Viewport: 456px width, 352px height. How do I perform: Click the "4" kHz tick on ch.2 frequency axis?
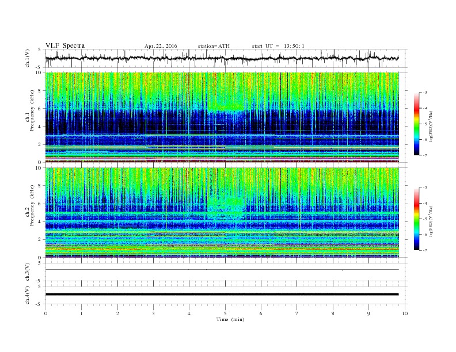tap(40, 221)
